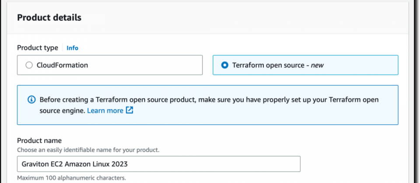The height and width of the screenshot is (183, 420).
Task: Click the 'Maximum 100 alphanumeric characters' hint
Action: coord(71,178)
